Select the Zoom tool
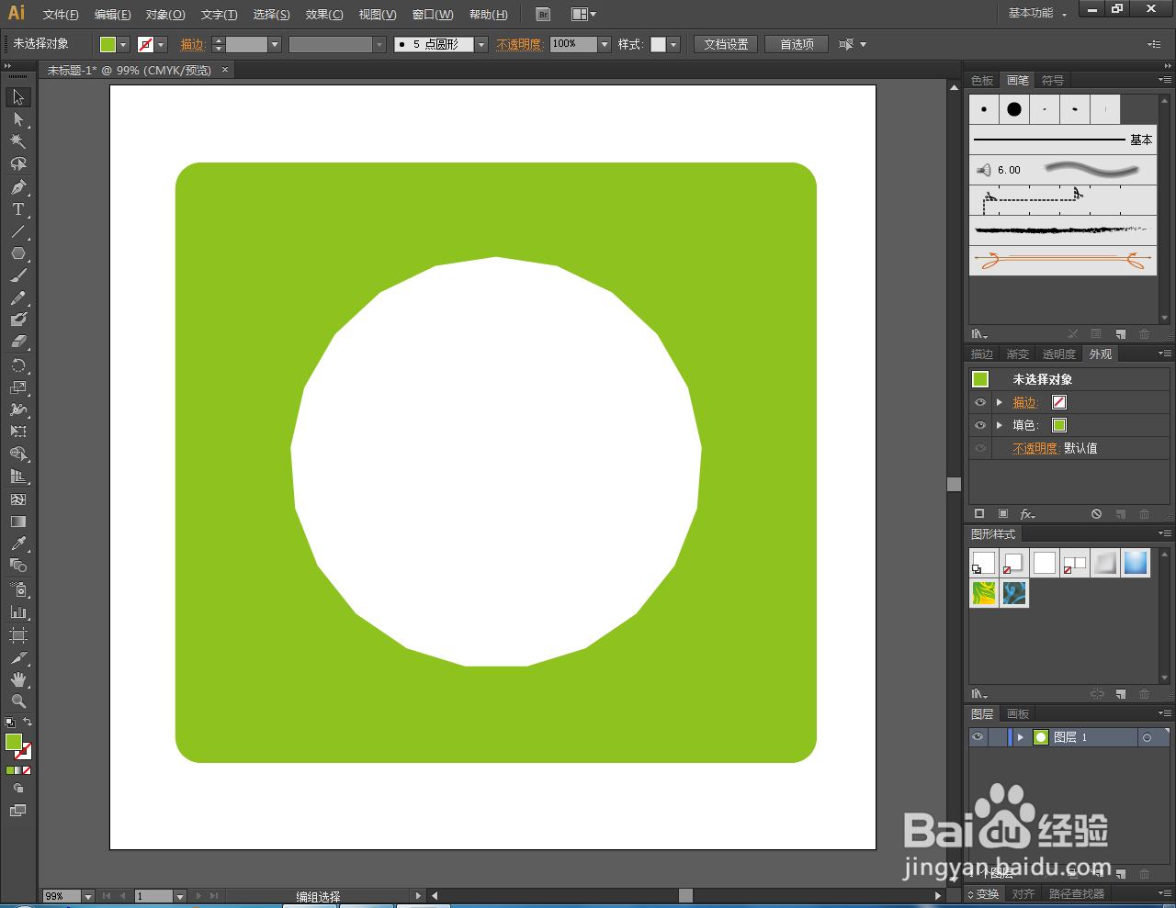The width and height of the screenshot is (1176, 908). (18, 701)
